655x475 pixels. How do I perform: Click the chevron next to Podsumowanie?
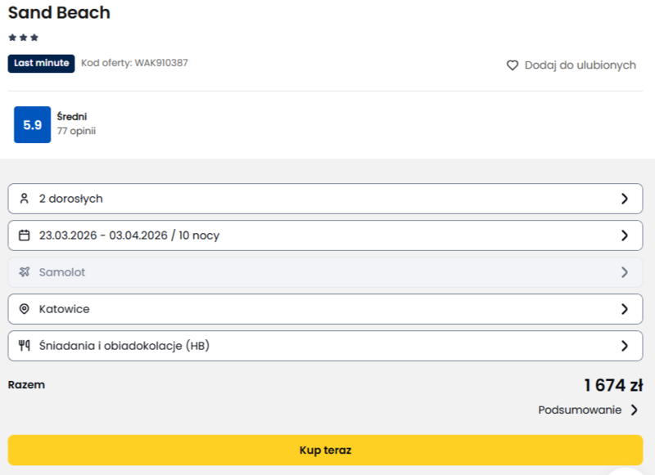pos(635,410)
